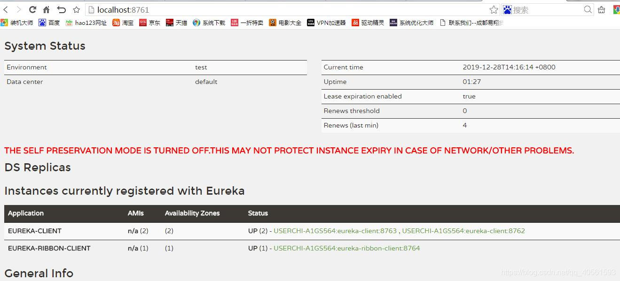This screenshot has height=281, width=620.
Task: Select the uptime value 01:27
Action: (x=472, y=82)
